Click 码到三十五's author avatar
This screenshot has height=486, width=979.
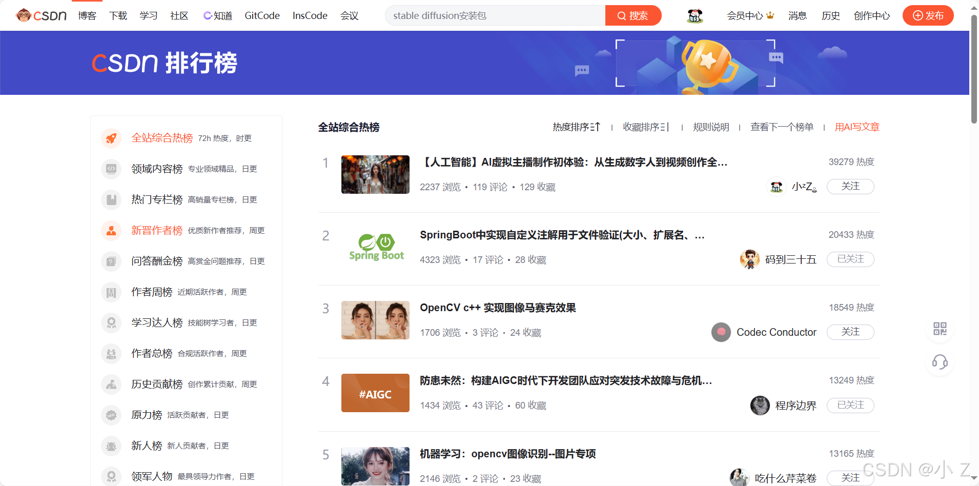point(750,259)
